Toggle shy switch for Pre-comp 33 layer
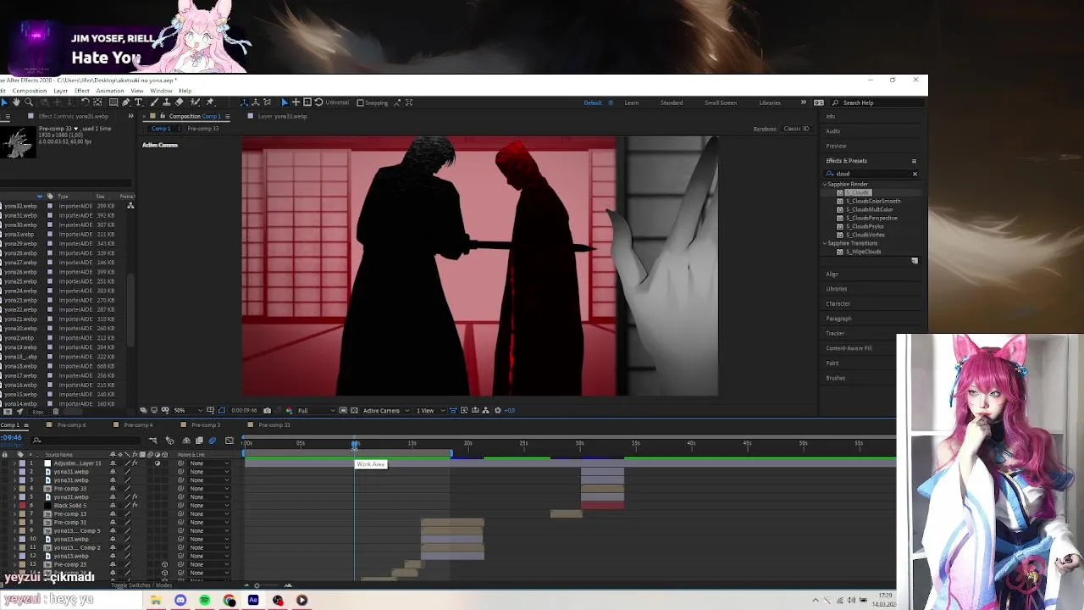The height and width of the screenshot is (610, 1084). (113, 489)
